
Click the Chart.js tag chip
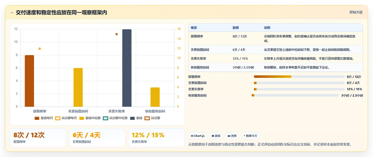[x=198, y=136]
